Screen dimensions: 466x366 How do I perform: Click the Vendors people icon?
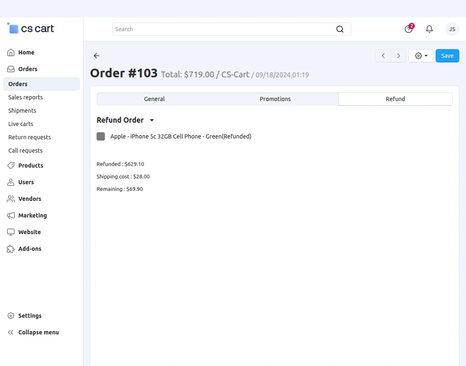click(x=11, y=199)
